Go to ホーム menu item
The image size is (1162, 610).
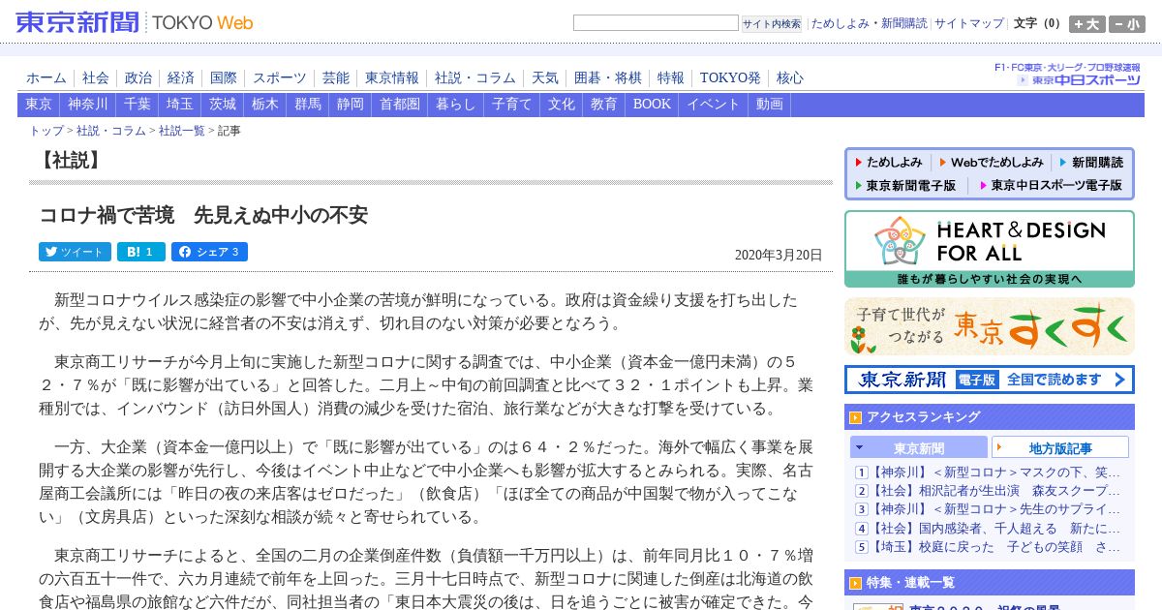pos(46,78)
